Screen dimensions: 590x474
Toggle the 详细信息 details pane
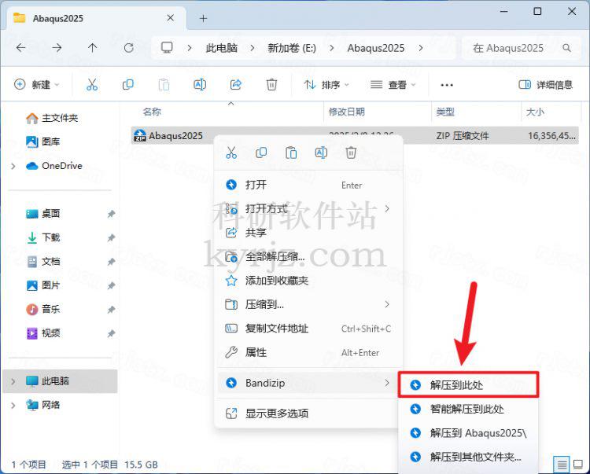(546, 85)
